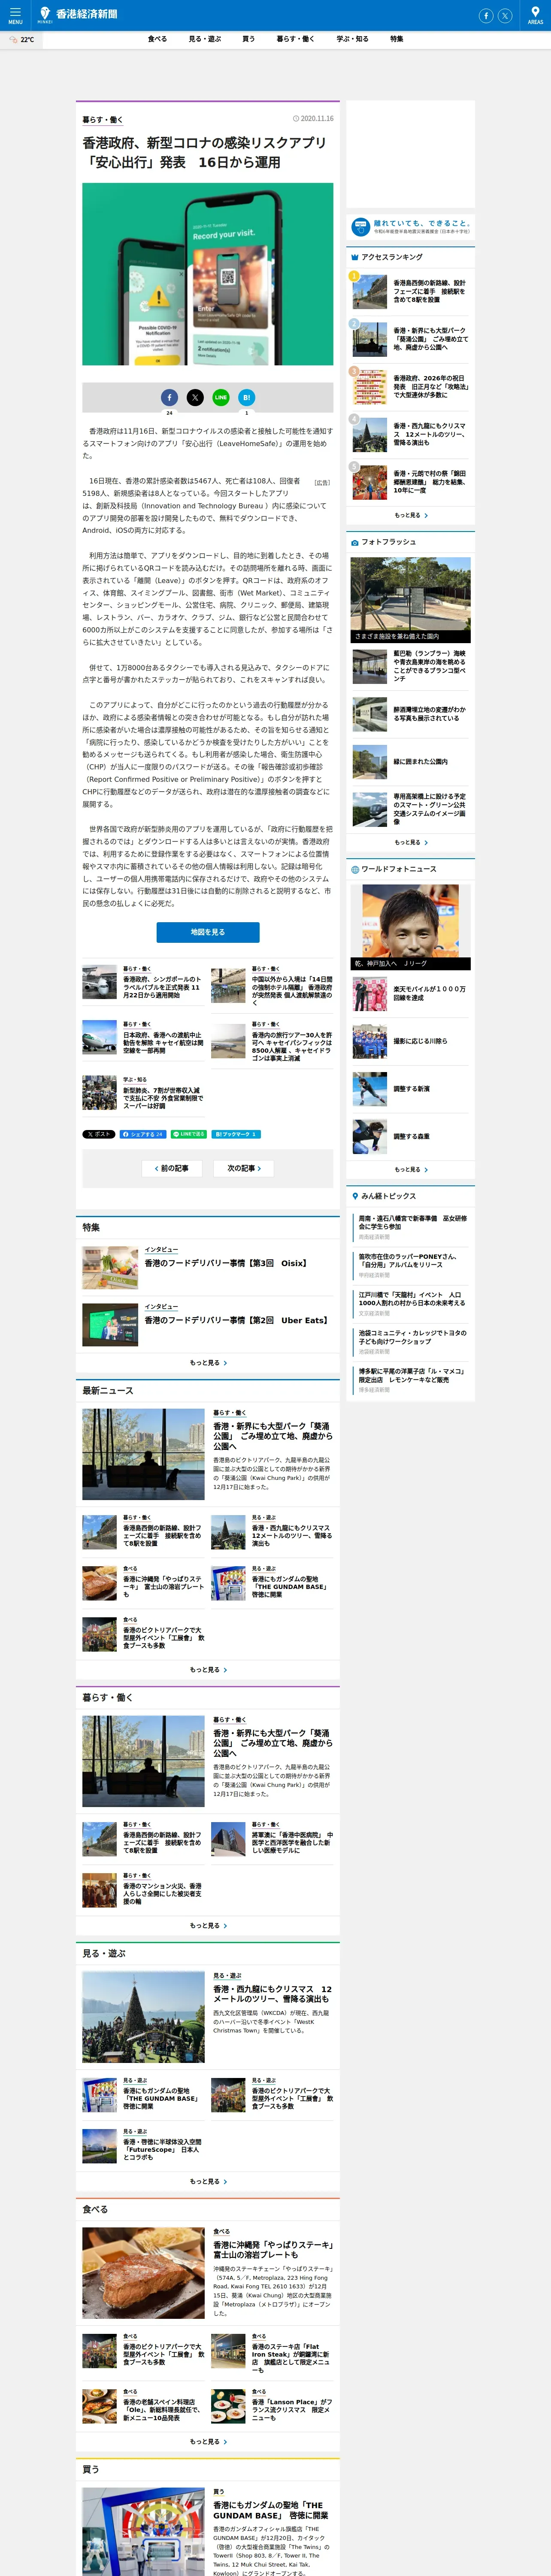551x2576 pixels.
Task: Share article via round Facebook icon
Action: point(169,397)
